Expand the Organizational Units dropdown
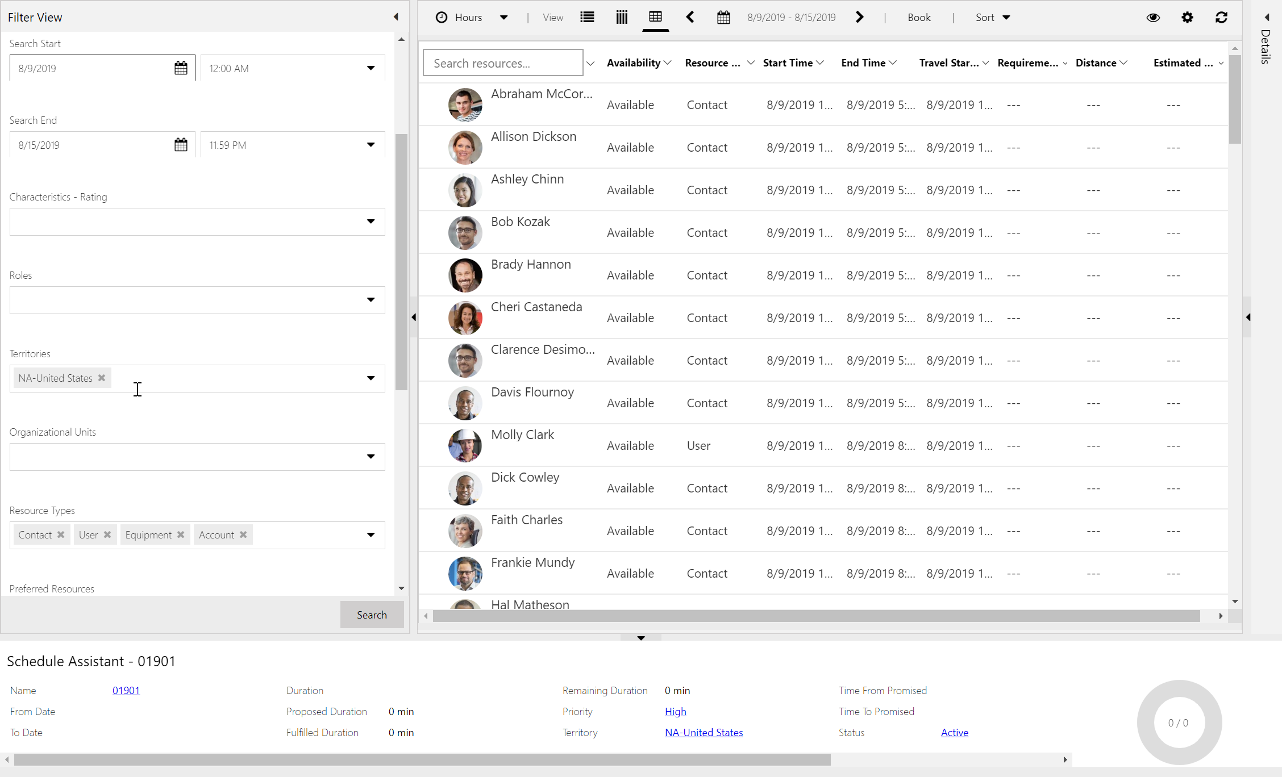The image size is (1282, 777). coord(370,457)
